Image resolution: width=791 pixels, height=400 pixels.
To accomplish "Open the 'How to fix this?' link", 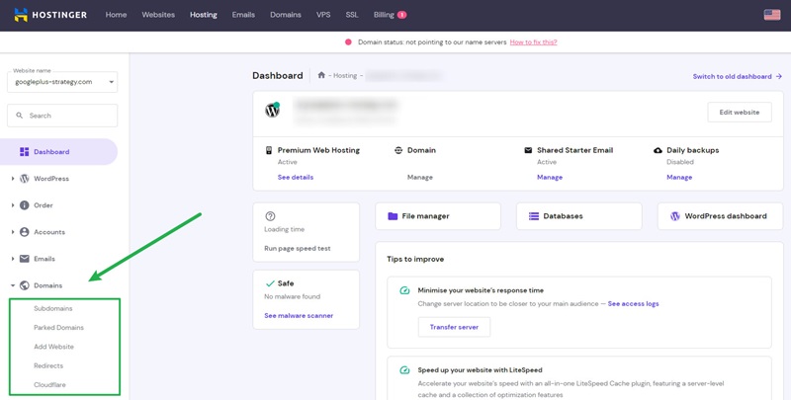I will point(533,42).
